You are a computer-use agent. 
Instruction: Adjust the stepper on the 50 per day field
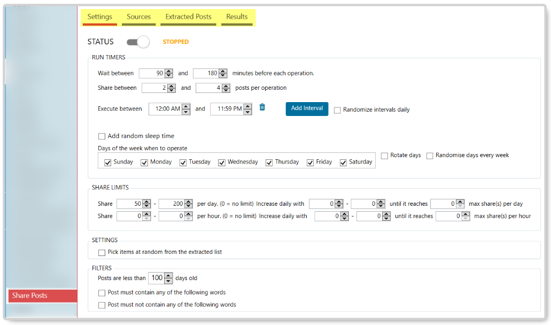tap(146, 204)
